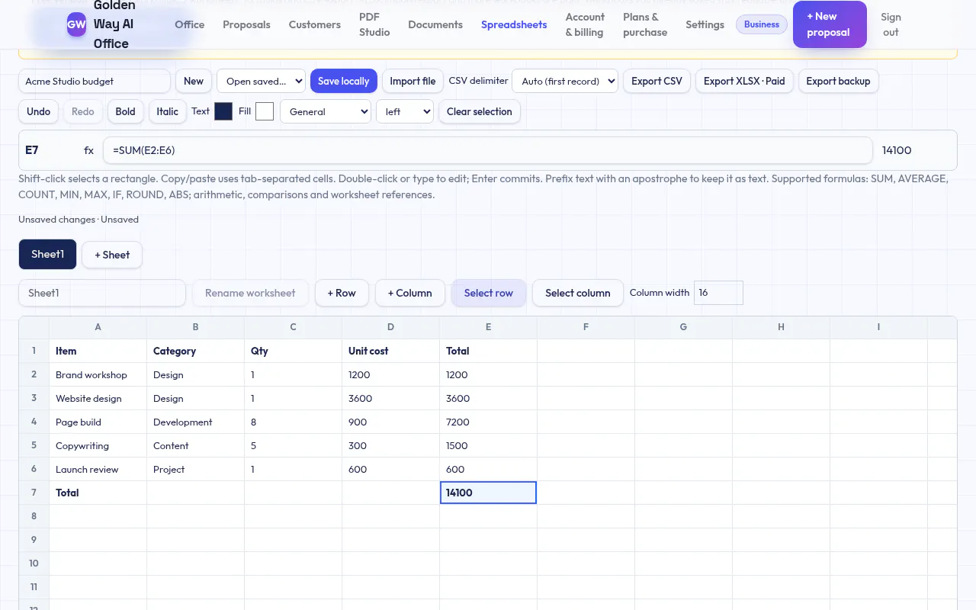
Task: Click the fx formula icon
Action: coord(89,150)
